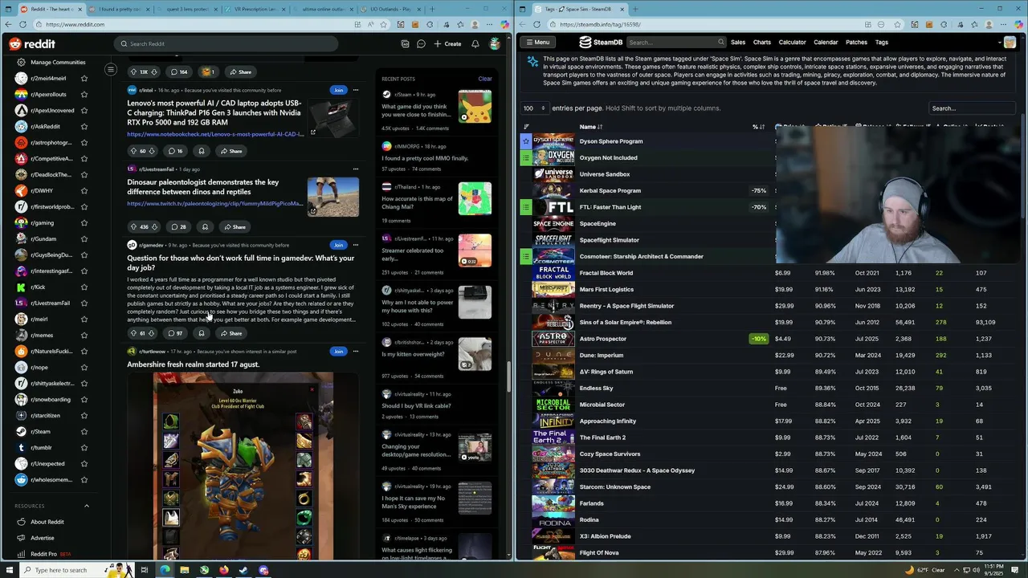Toggle favorite star for r/Gundam
Image resolution: width=1028 pixels, height=578 pixels.
pyautogui.click(x=84, y=238)
